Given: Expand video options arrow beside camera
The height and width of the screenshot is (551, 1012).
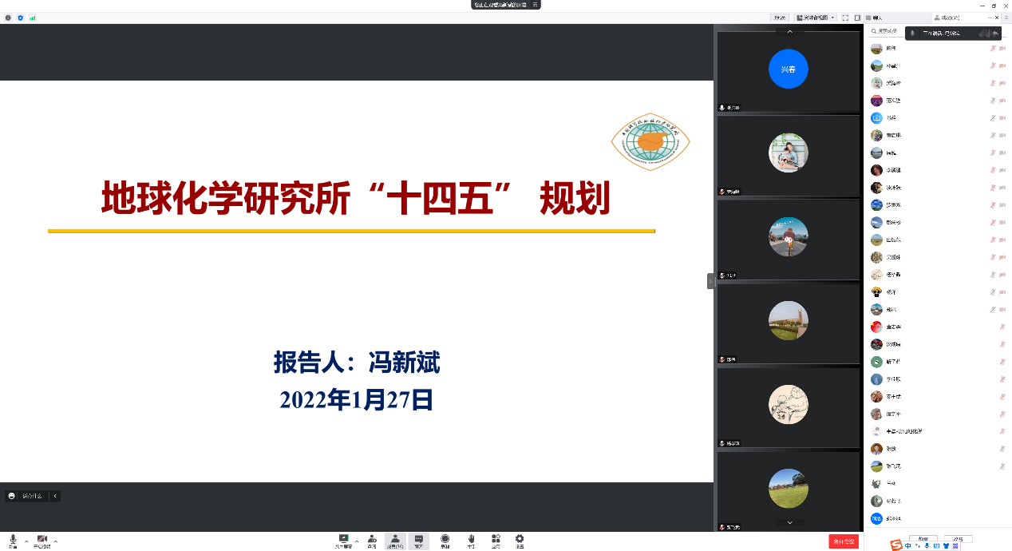Looking at the screenshot, I should pyautogui.click(x=56, y=541).
